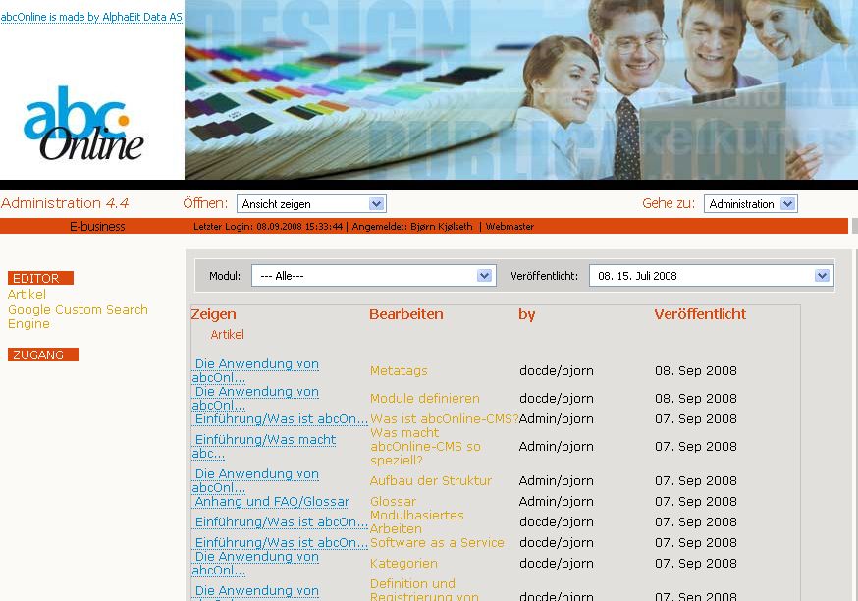
Task: Click '08. Sep 2008' in 'Module definieren' row
Action: tap(696, 399)
